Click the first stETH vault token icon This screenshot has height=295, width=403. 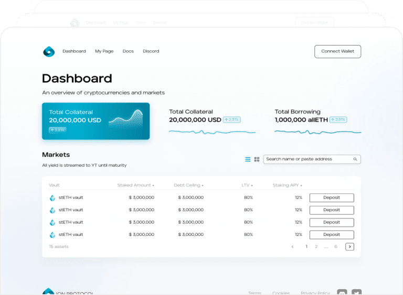click(x=52, y=198)
